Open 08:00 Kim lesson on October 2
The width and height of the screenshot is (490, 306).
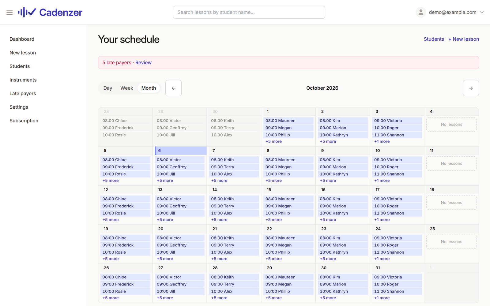[x=343, y=121]
